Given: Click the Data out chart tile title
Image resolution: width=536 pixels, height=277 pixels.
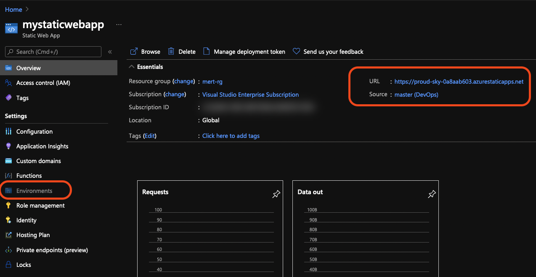Looking at the screenshot, I should pos(310,192).
